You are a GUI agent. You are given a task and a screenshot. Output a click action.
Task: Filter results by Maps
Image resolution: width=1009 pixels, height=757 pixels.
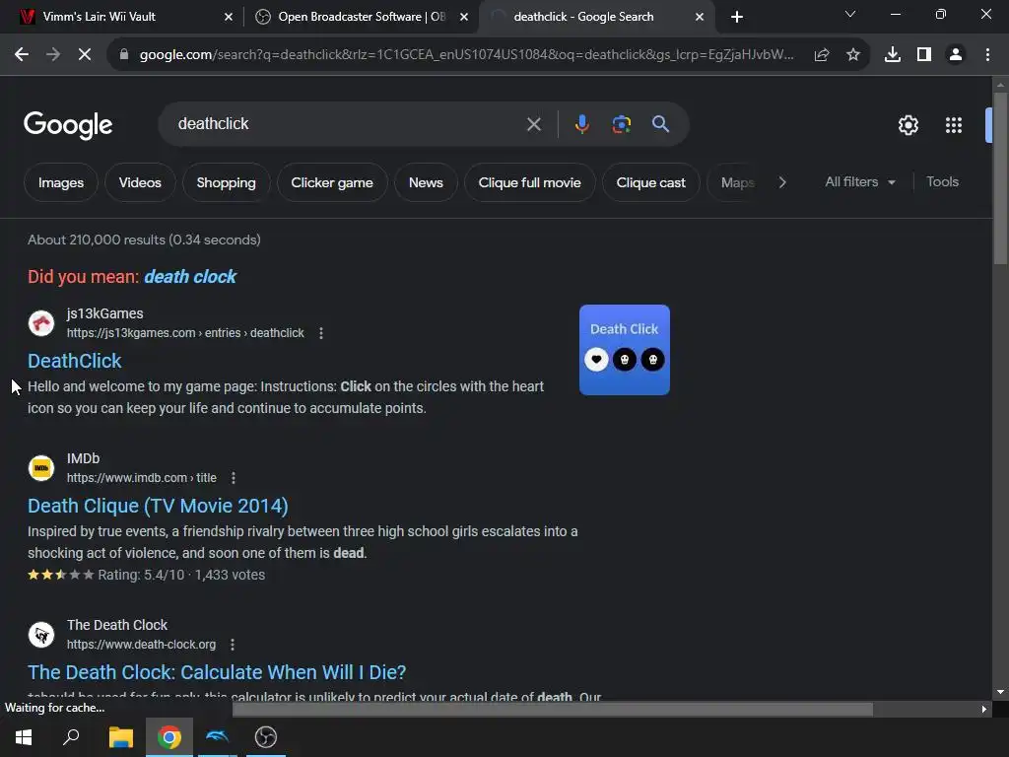click(737, 182)
